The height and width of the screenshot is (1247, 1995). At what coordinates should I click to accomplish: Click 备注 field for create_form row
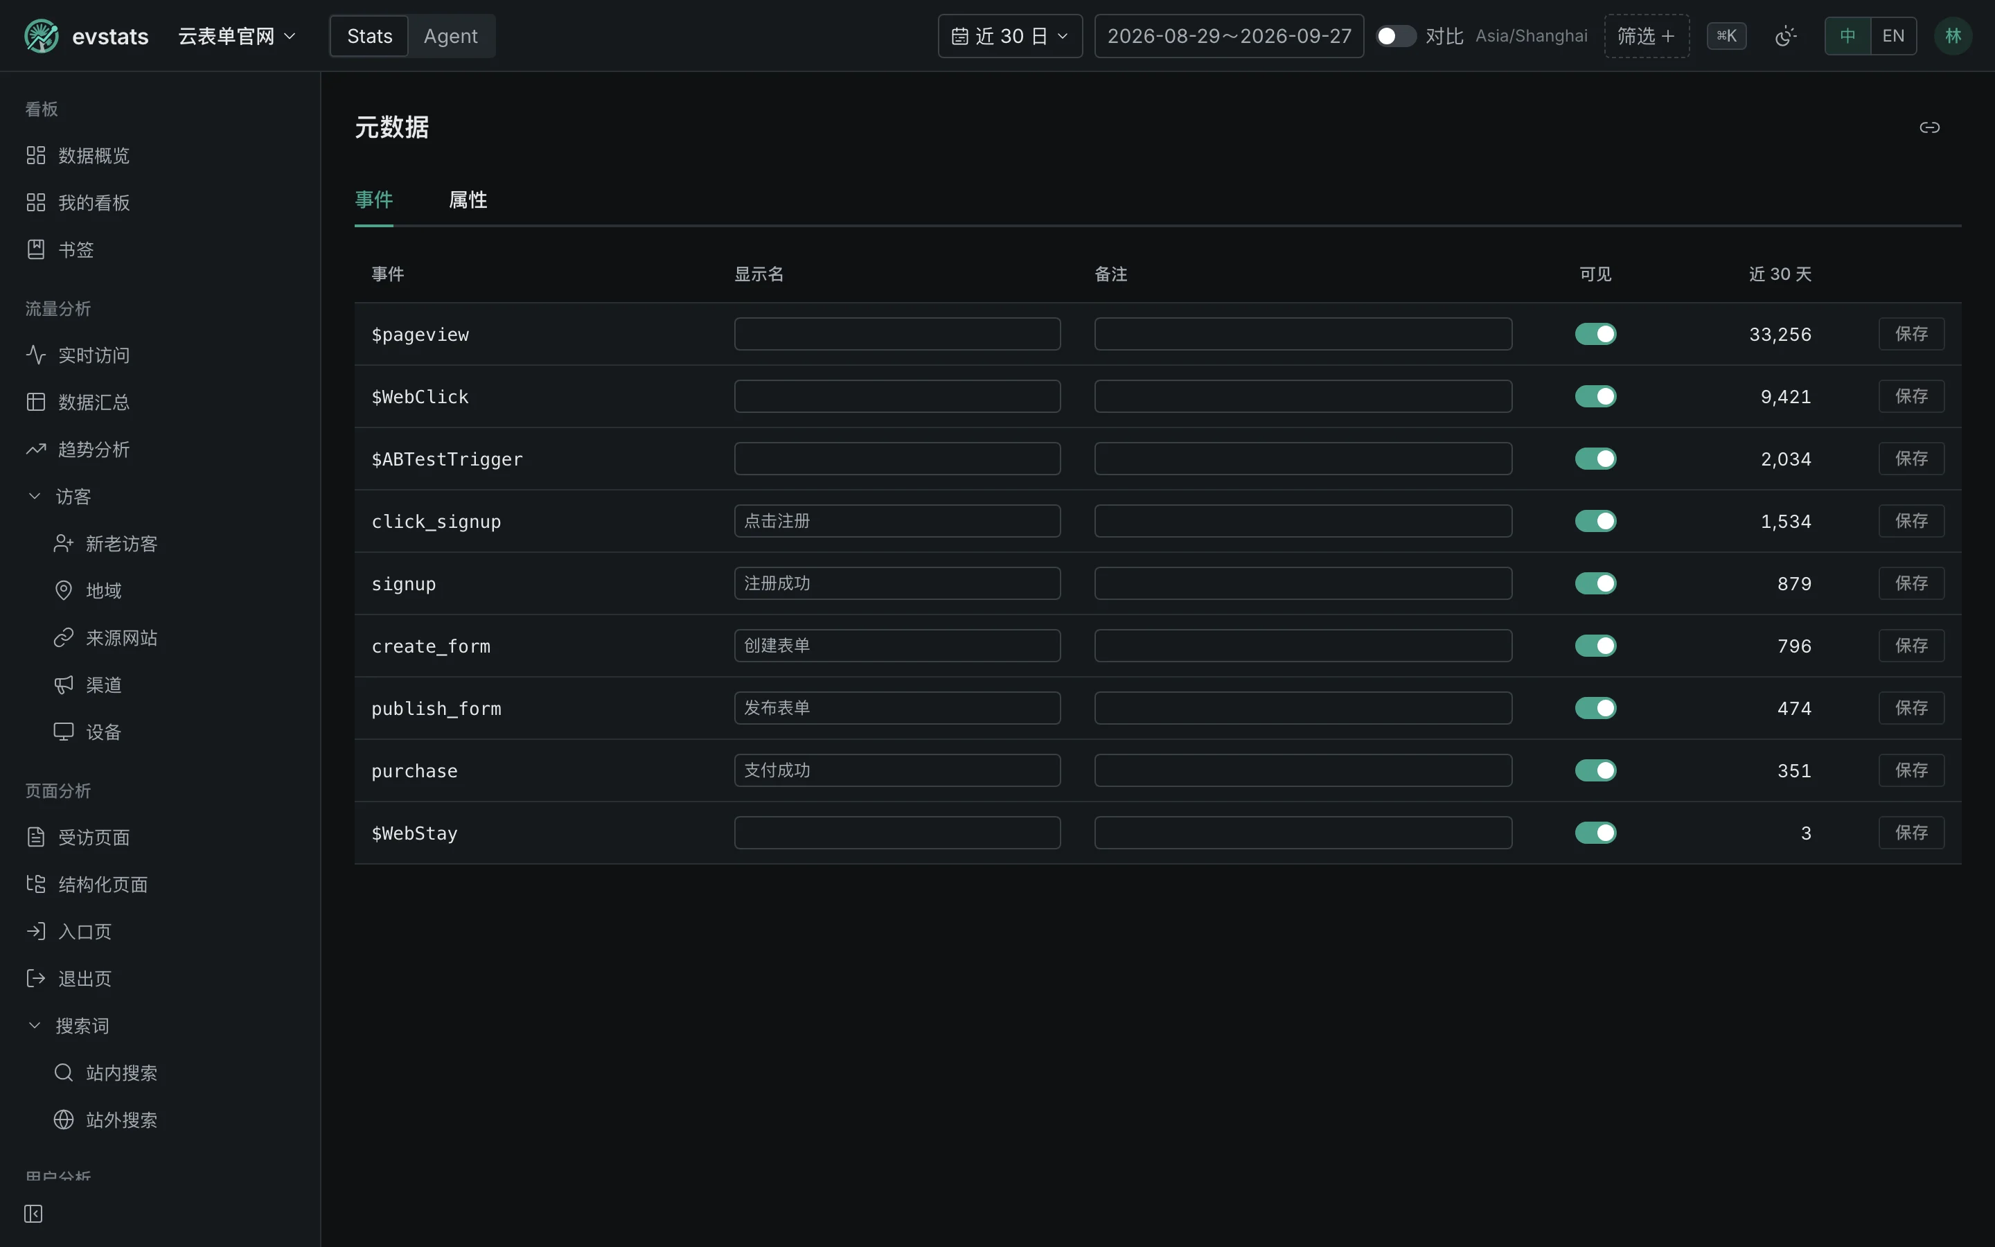pos(1302,646)
